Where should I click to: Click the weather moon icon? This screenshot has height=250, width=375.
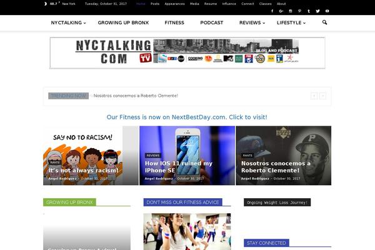46,4
